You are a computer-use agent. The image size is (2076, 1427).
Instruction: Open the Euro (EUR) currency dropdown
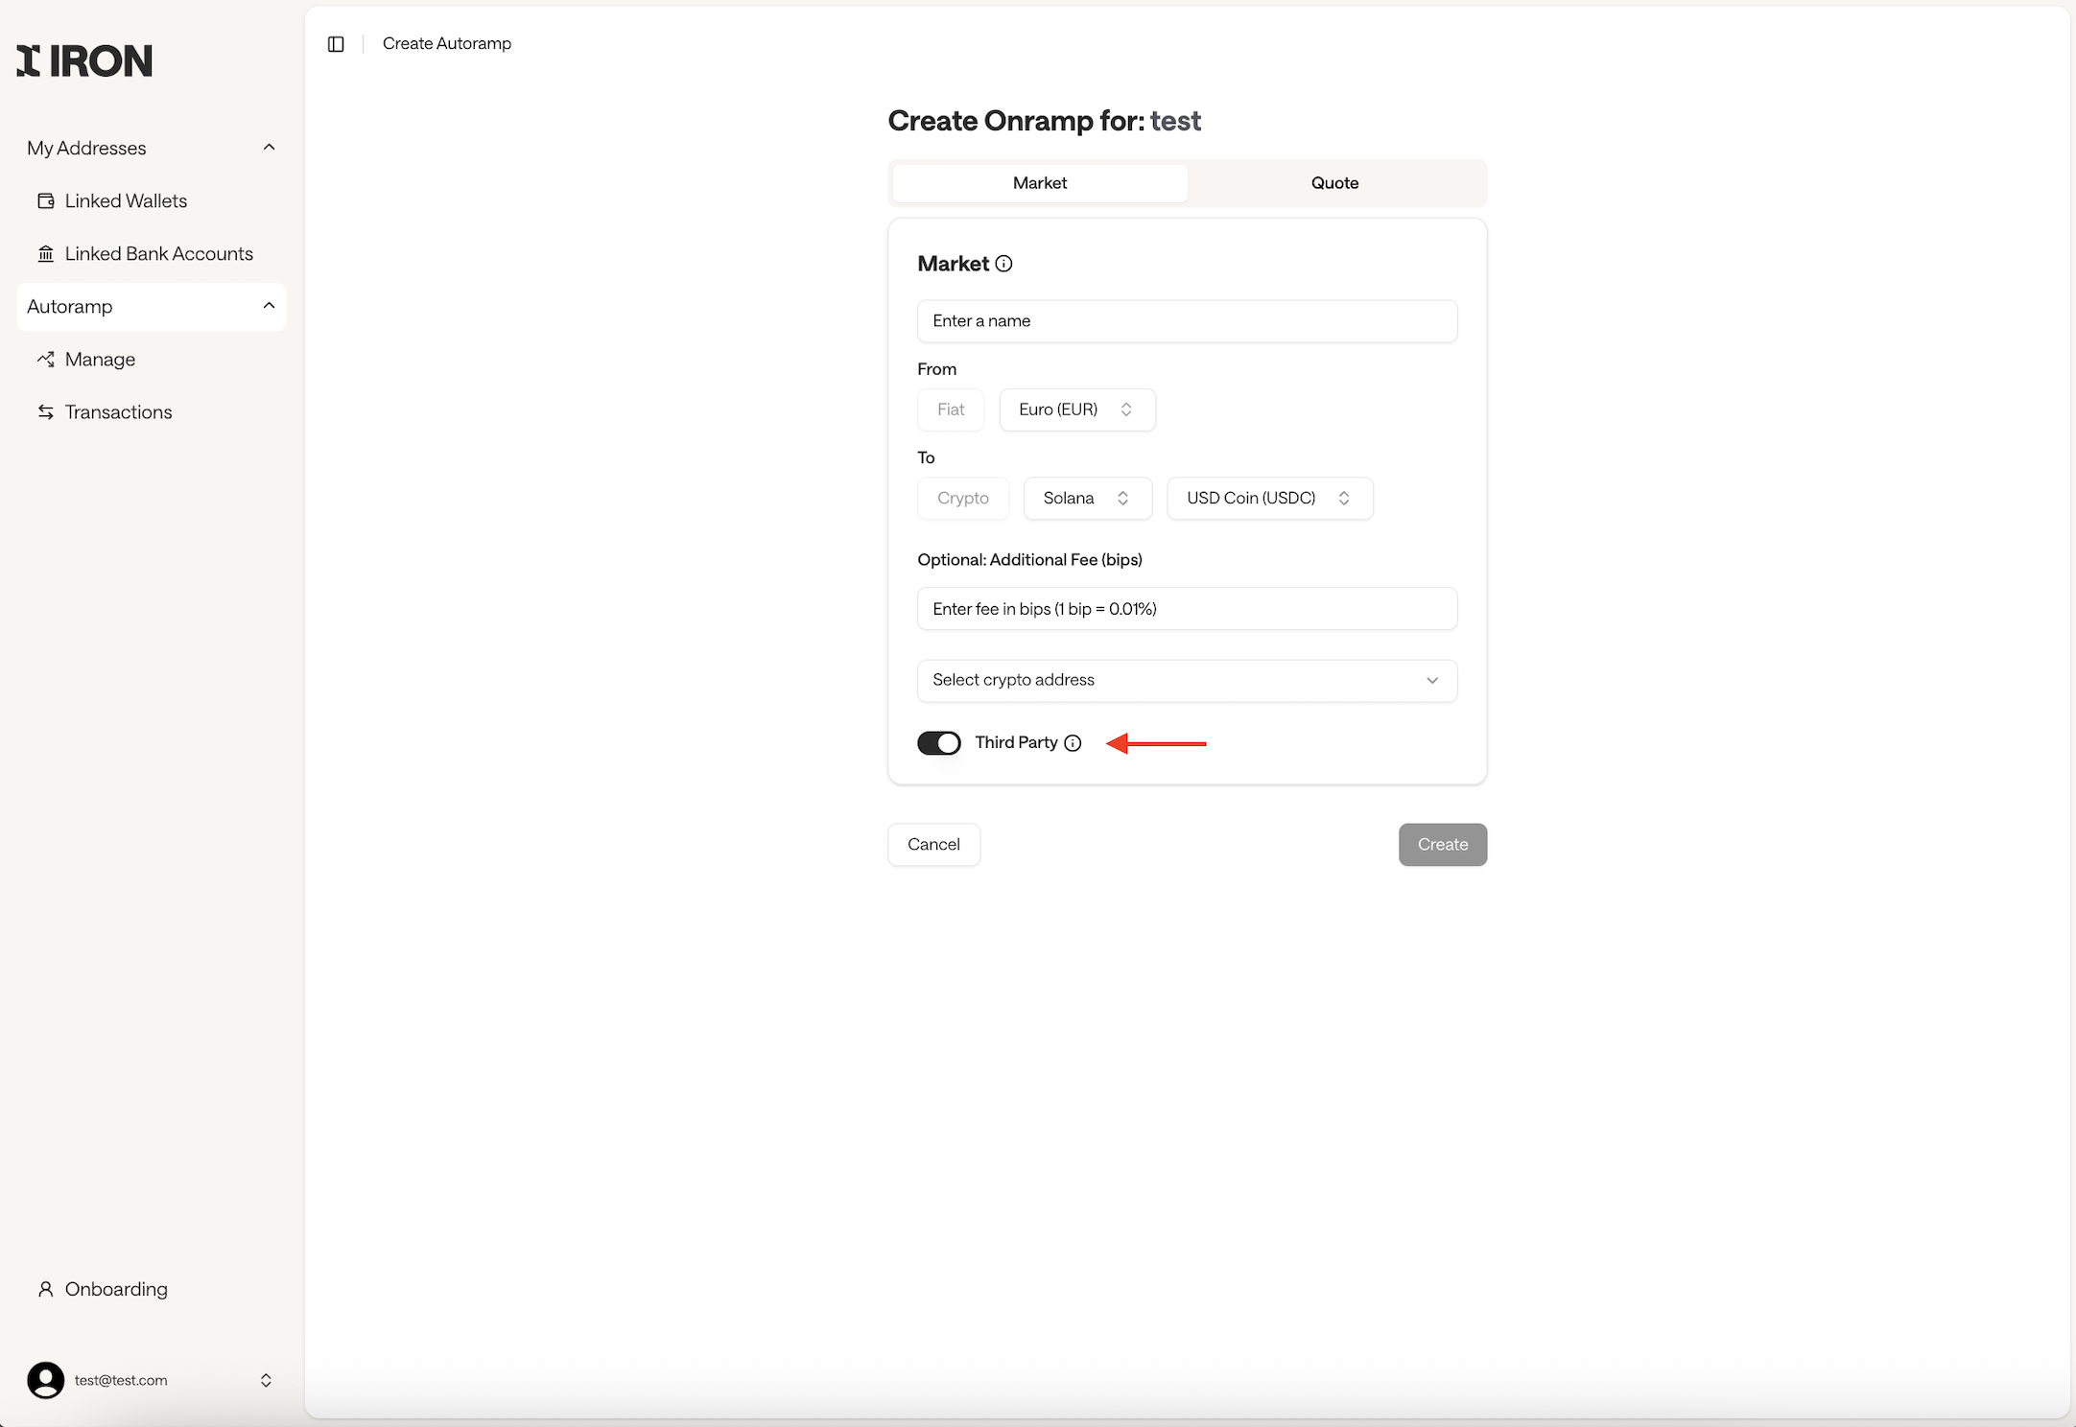[x=1076, y=409]
